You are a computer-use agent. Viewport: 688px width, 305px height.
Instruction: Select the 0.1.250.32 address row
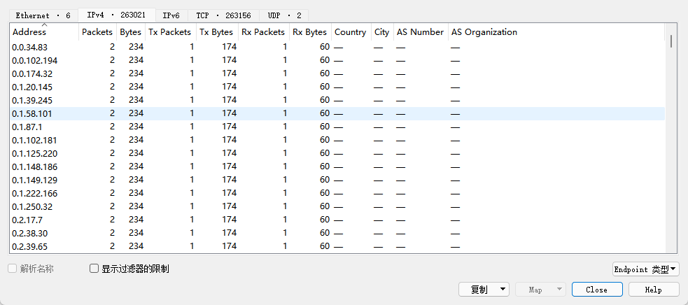(337, 206)
